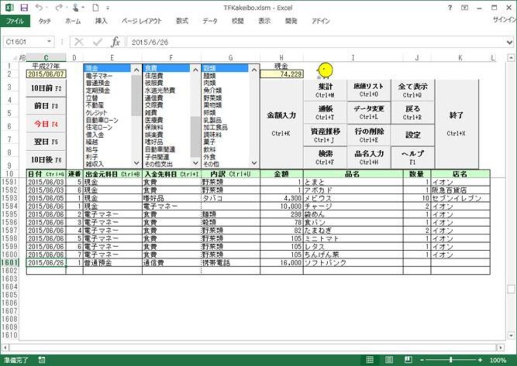Click the ribbon display options icon
The width and height of the screenshot is (517, 366).
pos(464,7)
